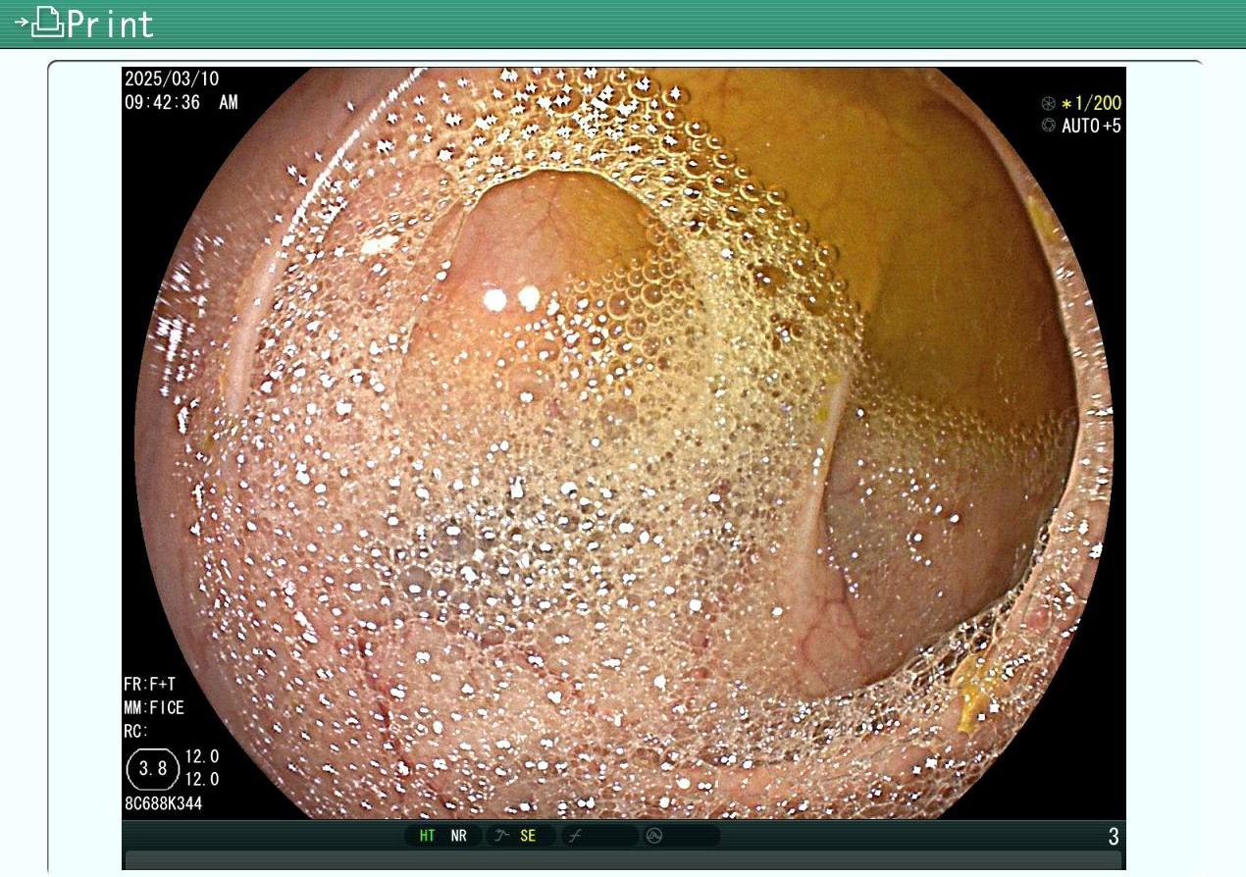Click the serial number 8C688K344
The width and height of the screenshot is (1246, 877).
(x=163, y=803)
